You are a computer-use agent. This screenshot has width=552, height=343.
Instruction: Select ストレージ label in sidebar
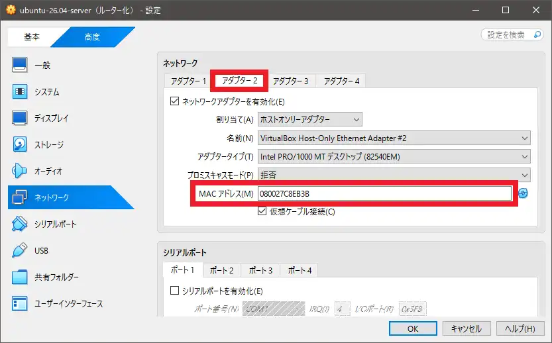(49, 144)
